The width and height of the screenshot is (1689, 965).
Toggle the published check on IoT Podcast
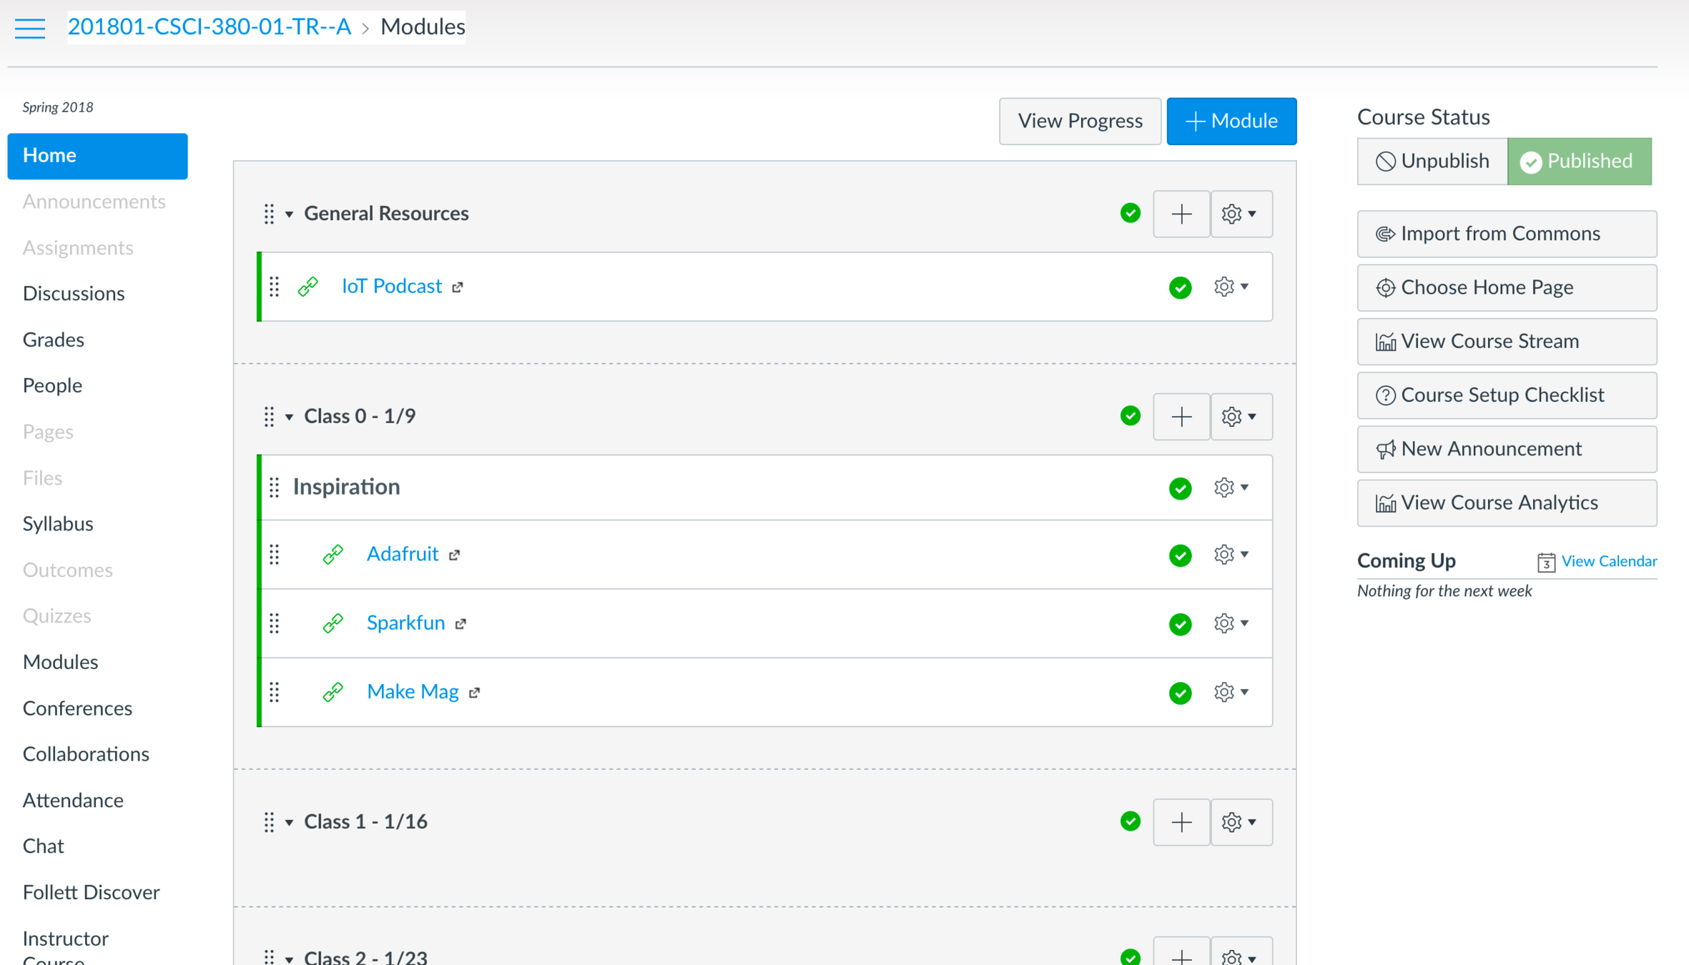click(1180, 287)
